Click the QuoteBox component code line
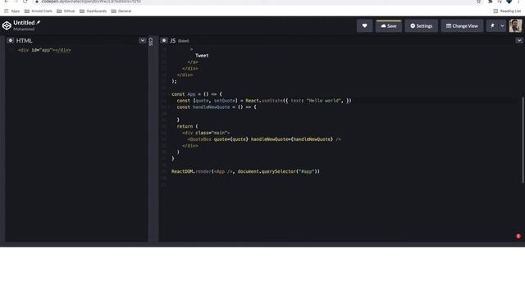The height and width of the screenshot is (295, 525). [x=264, y=139]
